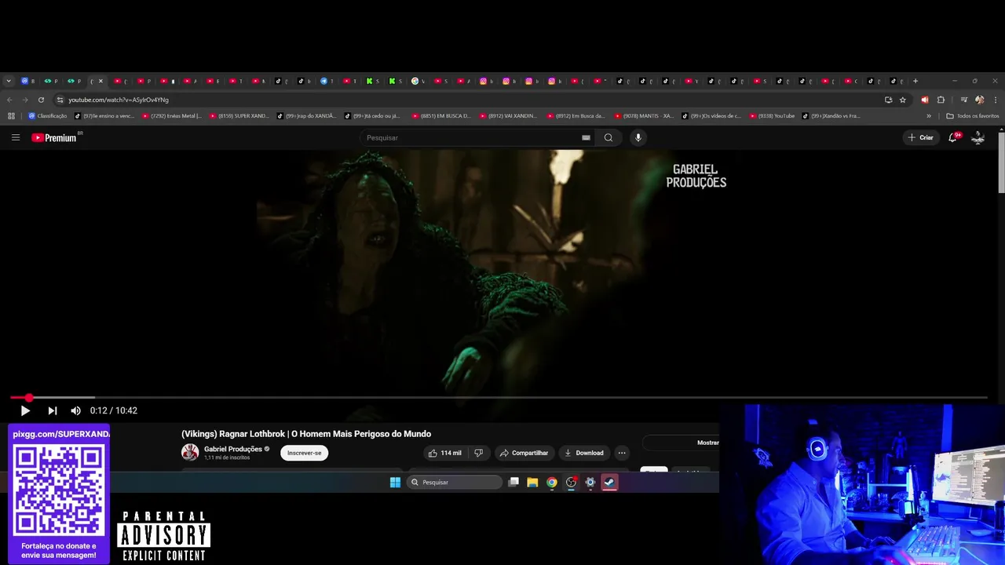Viewport: 1005px width, 565px height.
Task: Click the Mostrar button at right
Action: point(707,443)
